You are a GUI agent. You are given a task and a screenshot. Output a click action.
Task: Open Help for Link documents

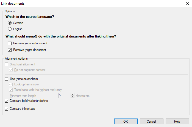(x=177, y=122)
